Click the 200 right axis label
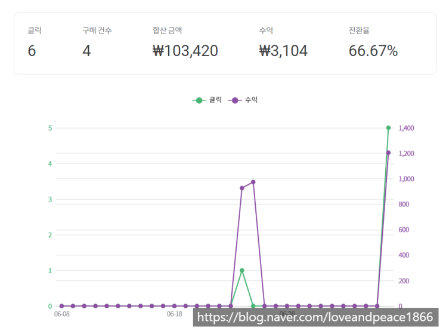 click(404, 281)
